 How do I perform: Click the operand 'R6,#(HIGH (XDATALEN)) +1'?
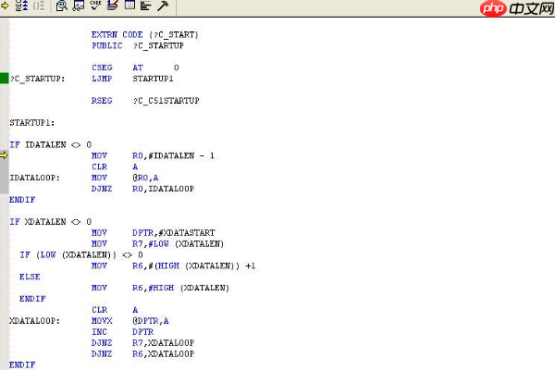click(x=194, y=265)
